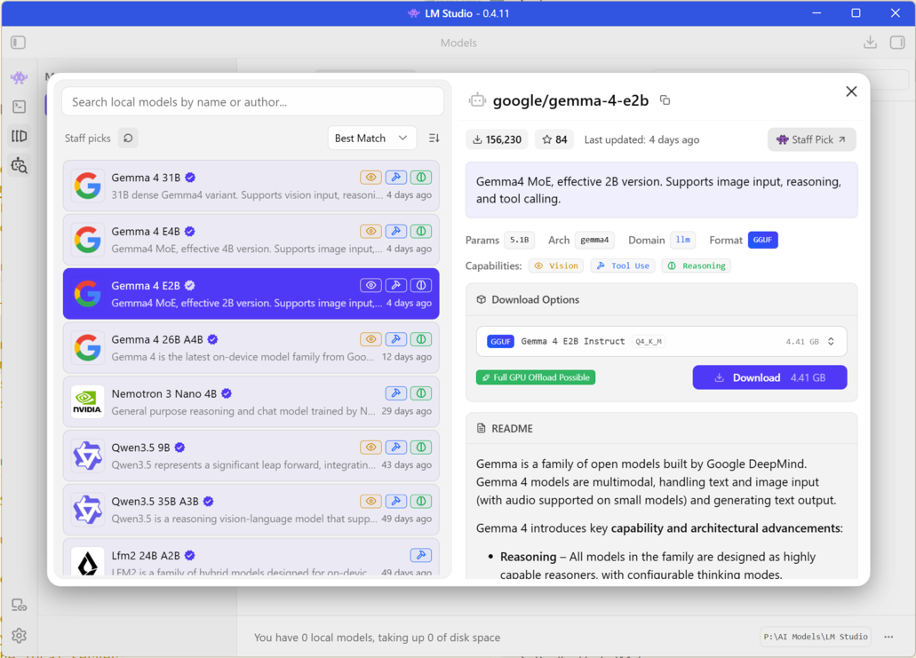Refresh the Staff picks list
The height and width of the screenshot is (658, 916).
[128, 139]
